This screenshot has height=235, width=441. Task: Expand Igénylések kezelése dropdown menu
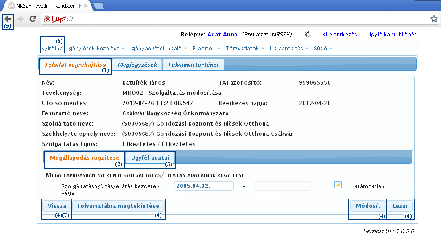pos(95,49)
